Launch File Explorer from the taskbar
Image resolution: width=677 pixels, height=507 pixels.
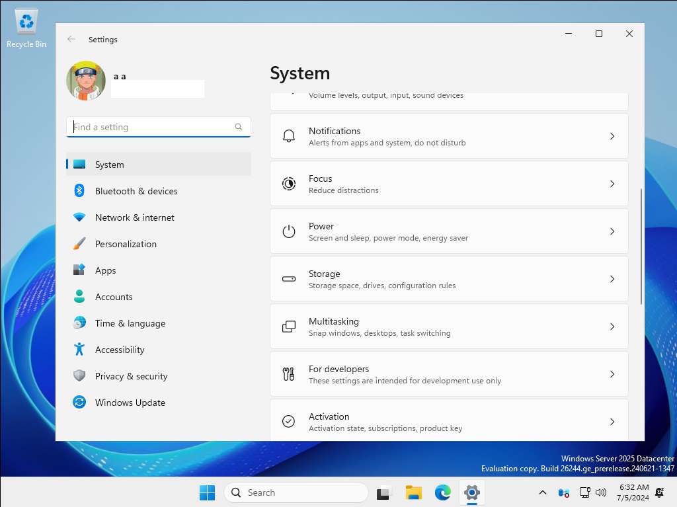(x=414, y=492)
